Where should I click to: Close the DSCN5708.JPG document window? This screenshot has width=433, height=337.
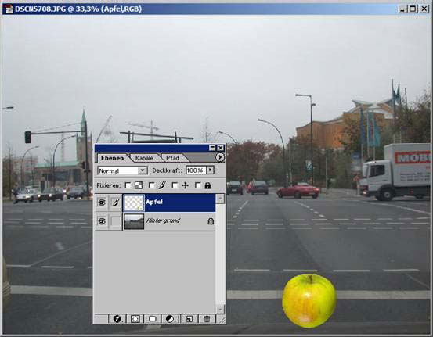point(424,9)
